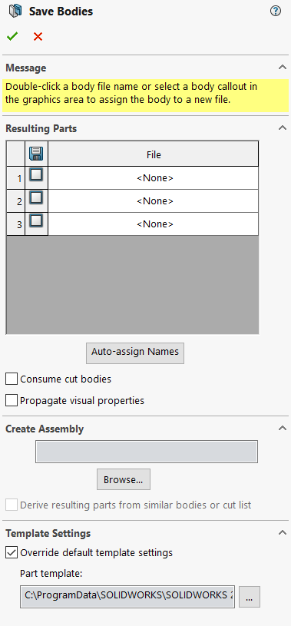
Task: Click the Create Assembly path field
Action: click(x=147, y=452)
